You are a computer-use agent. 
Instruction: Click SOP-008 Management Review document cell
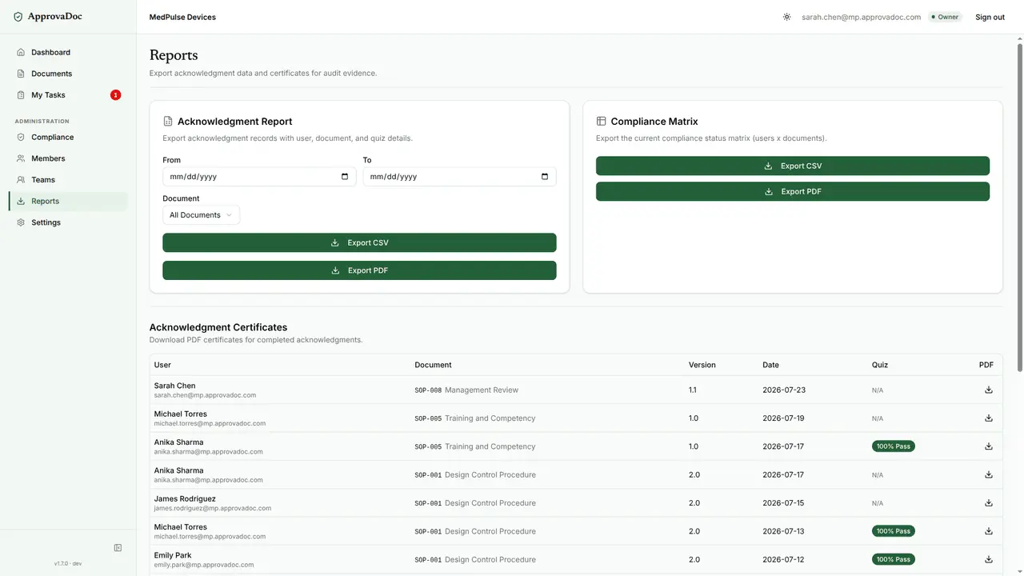[x=466, y=390]
